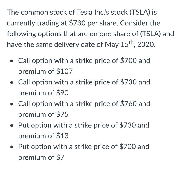Click the $700 strike in the last put option
This screenshot has width=176, height=170.
pyautogui.click(x=128, y=147)
